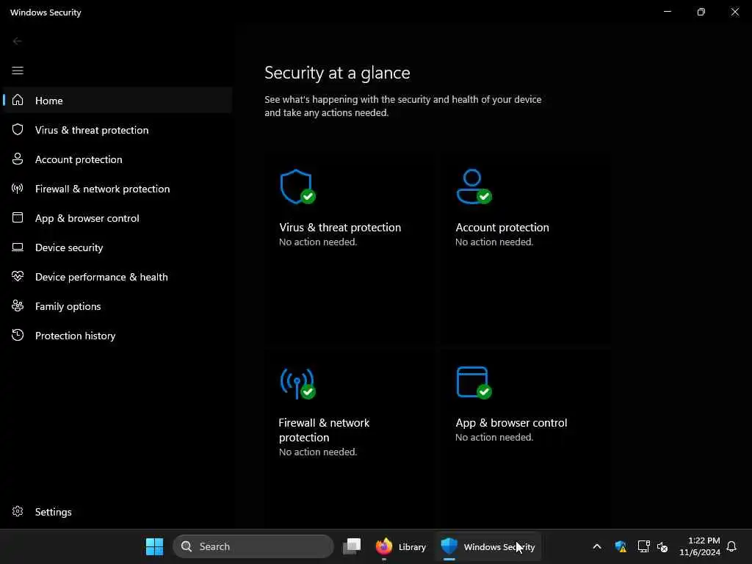Click the taskbar Search box

253,546
